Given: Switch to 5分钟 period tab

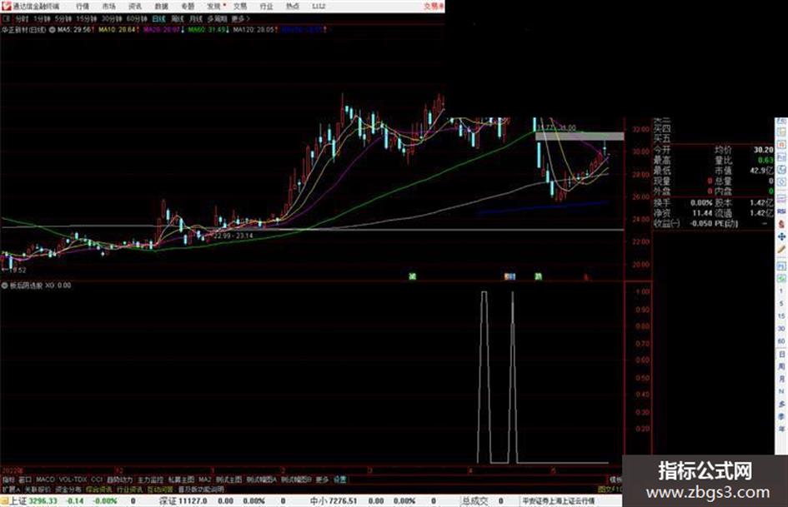Looking at the screenshot, I should tap(63, 18).
